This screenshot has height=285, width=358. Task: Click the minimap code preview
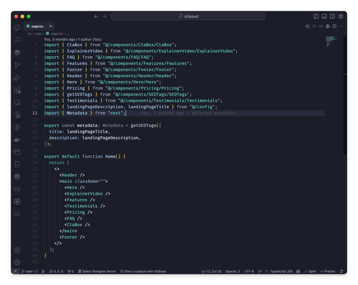pyautogui.click(x=332, y=41)
